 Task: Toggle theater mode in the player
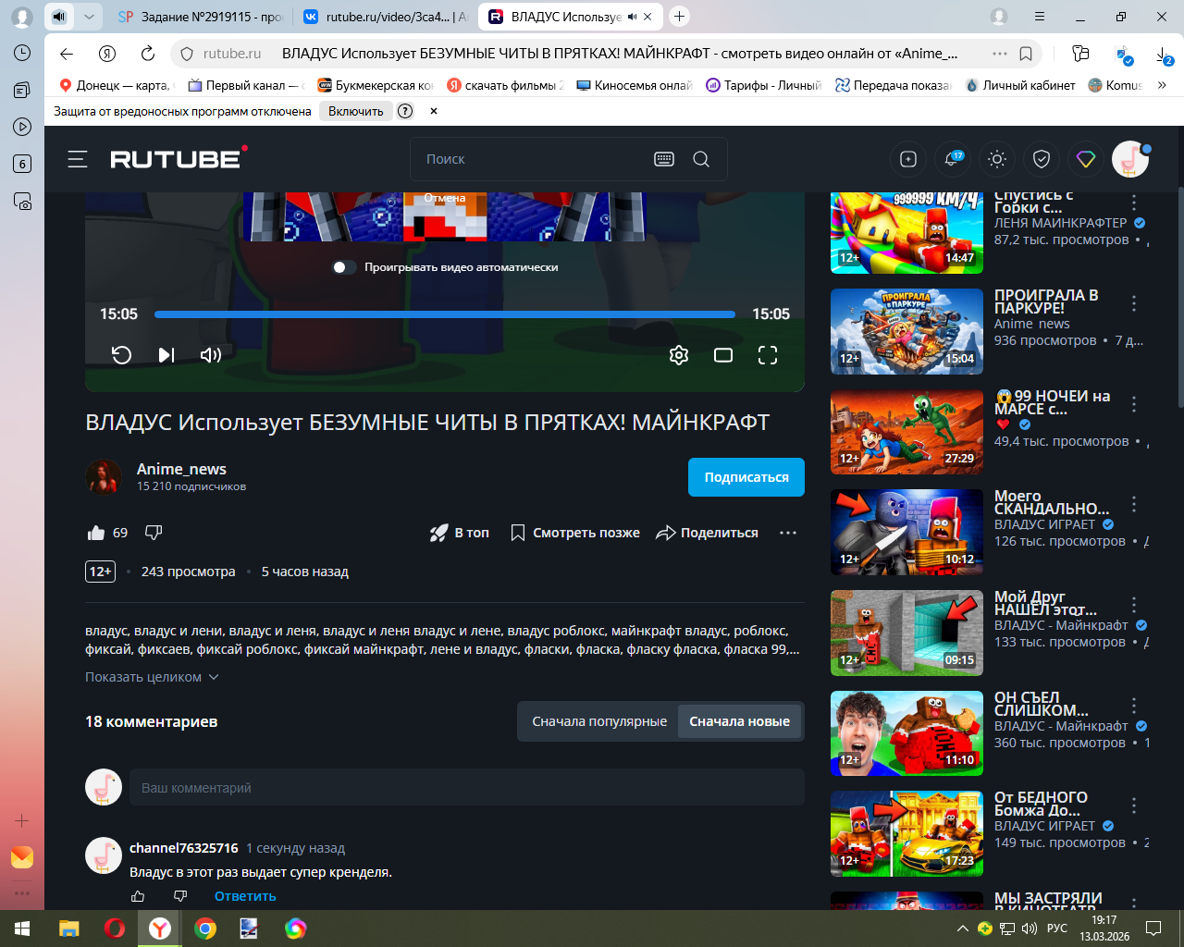point(723,355)
